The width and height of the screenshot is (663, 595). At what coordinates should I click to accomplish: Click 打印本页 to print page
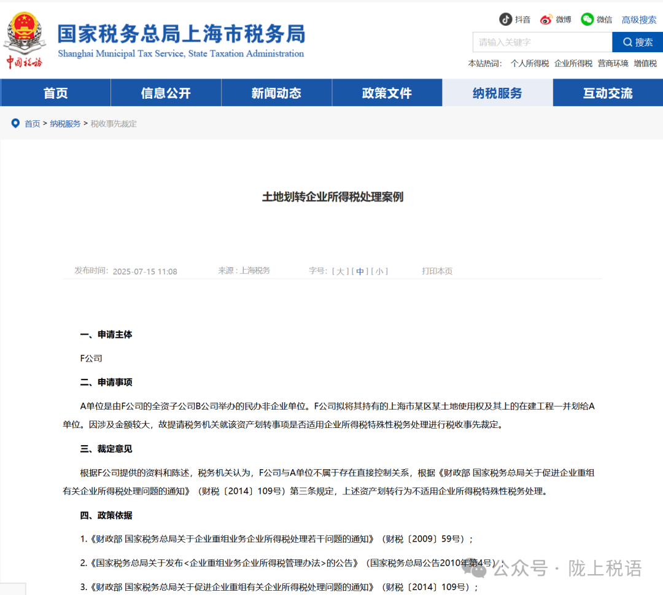click(437, 271)
